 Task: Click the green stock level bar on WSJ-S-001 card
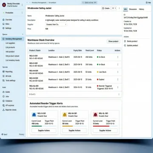(37, 126)
